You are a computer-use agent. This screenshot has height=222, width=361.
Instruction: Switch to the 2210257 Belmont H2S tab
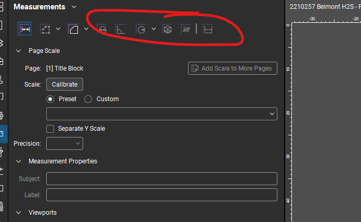(x=325, y=7)
